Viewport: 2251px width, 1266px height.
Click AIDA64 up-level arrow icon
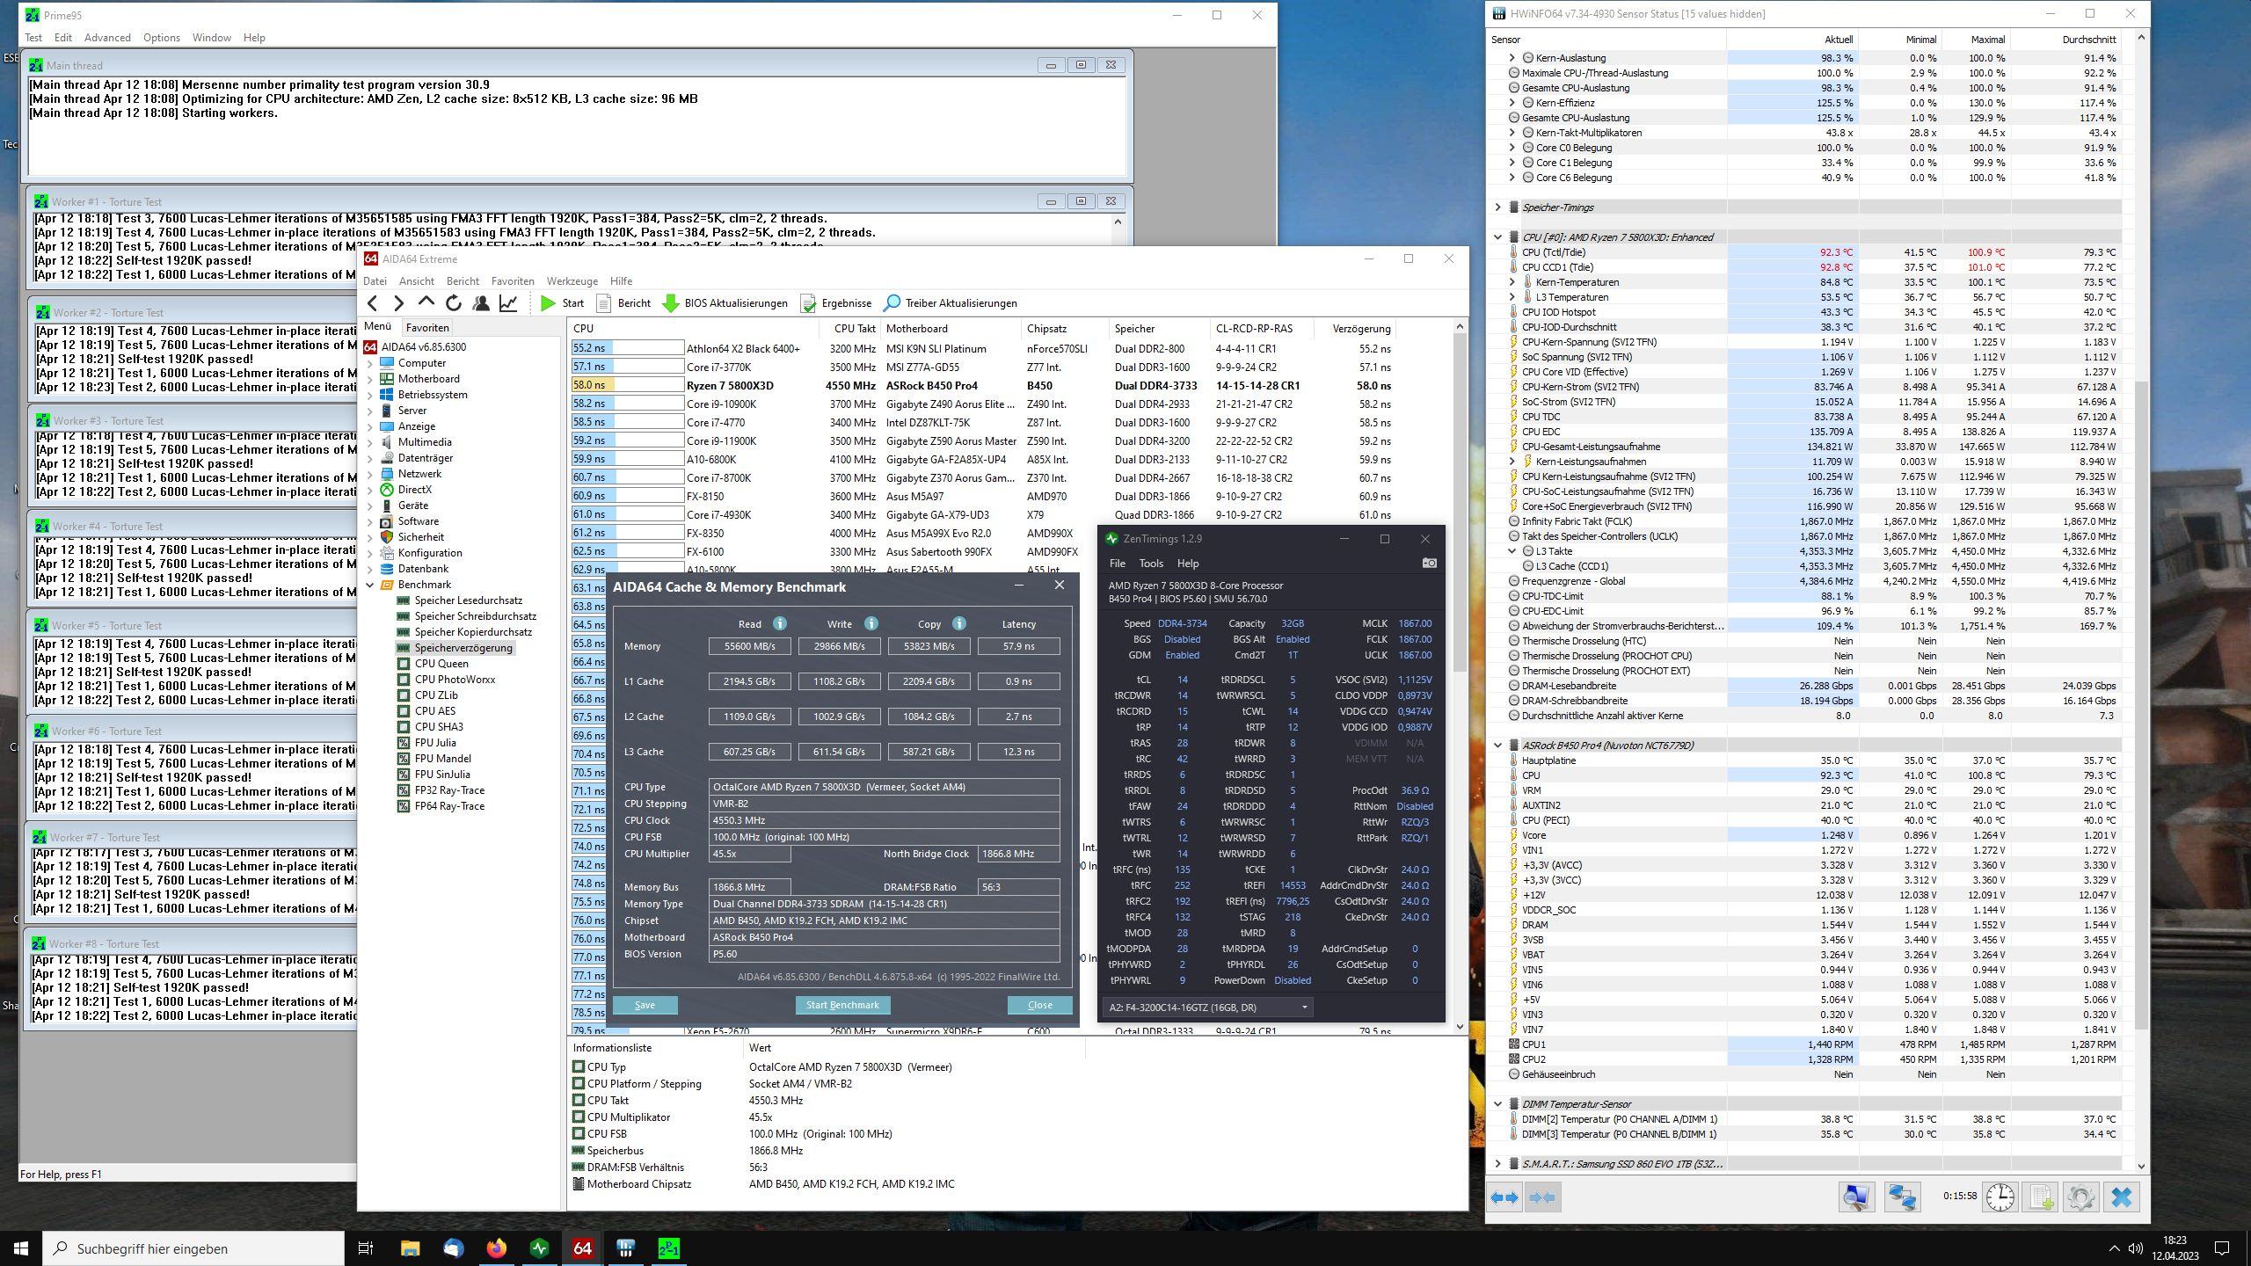[x=426, y=302]
